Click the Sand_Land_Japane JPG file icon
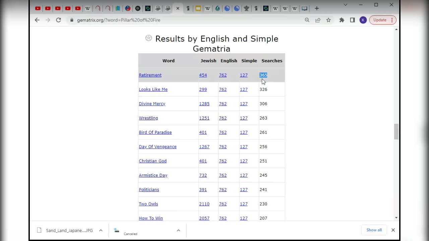 tap(39, 230)
